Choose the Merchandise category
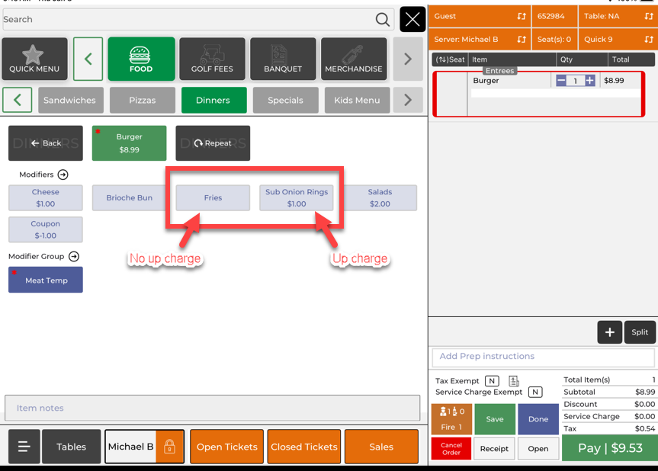The height and width of the screenshot is (471, 658). 354,59
